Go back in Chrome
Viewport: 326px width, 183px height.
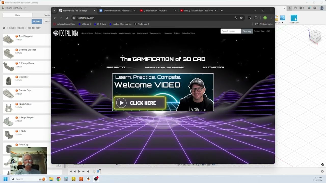coord(55,18)
